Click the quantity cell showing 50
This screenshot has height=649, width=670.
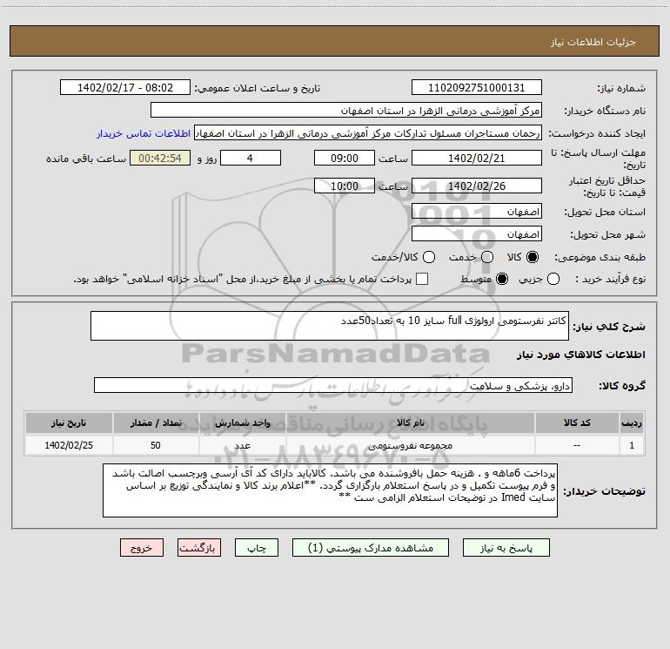pos(156,445)
